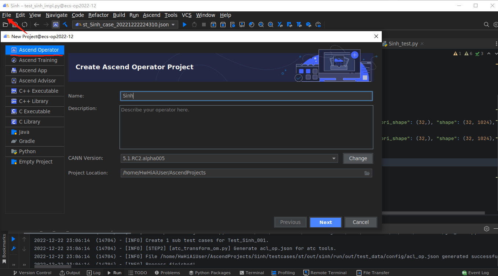Click the Cancel button
The image size is (498, 276).
(361, 222)
